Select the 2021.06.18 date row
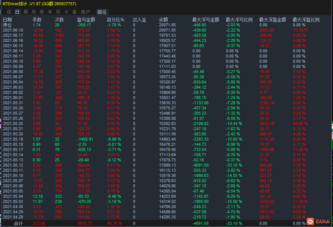Screen dimensions: 333x227 click(13, 30)
